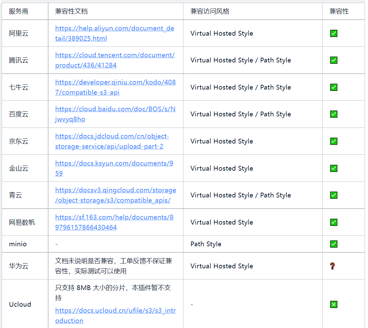The image size is (368, 328).
Task: Click the access style text in 青云 row
Action: (240, 195)
